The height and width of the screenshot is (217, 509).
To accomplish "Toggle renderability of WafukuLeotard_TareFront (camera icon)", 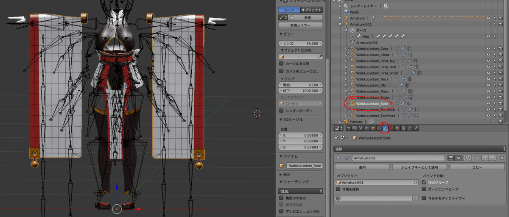I will click(x=501, y=115).
